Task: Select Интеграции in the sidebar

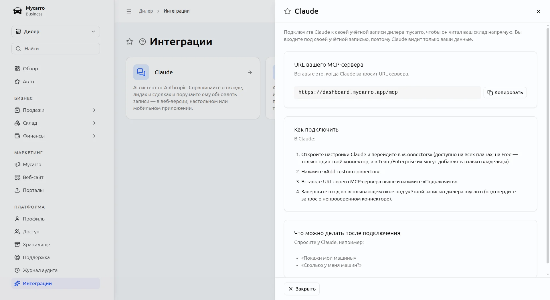Action: point(56,283)
